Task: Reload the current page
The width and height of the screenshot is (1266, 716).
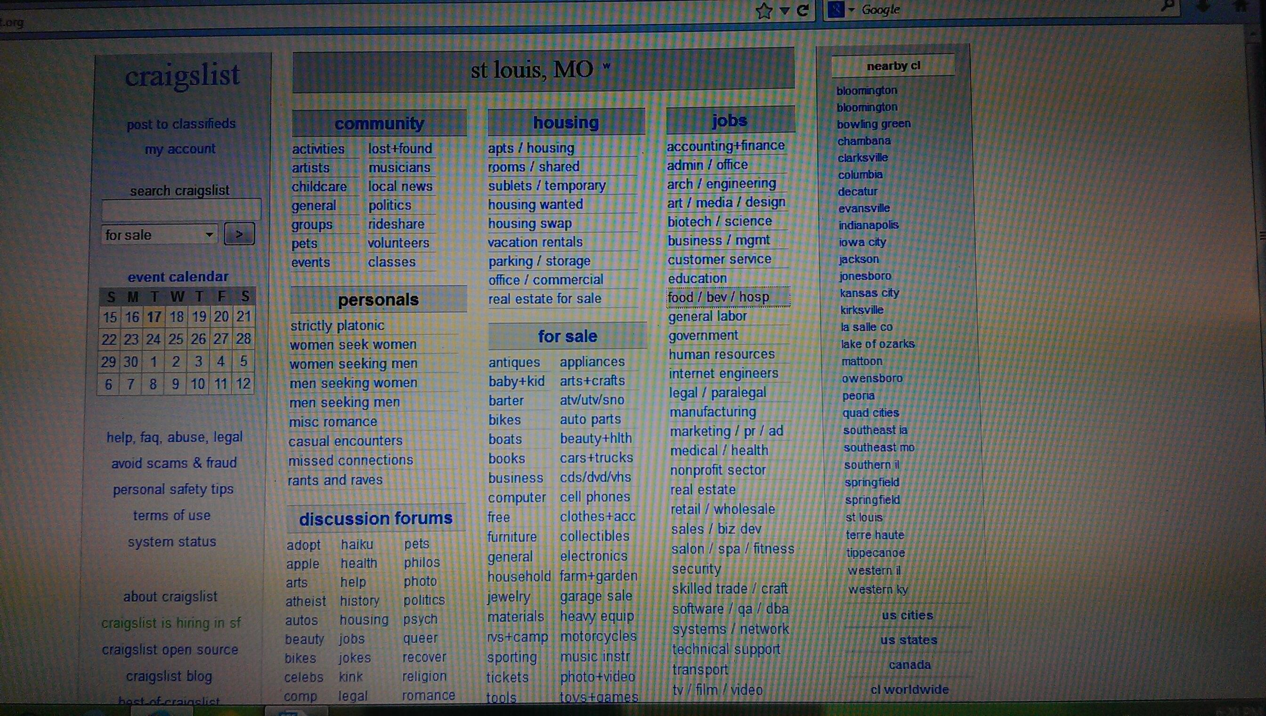Action: tap(803, 10)
